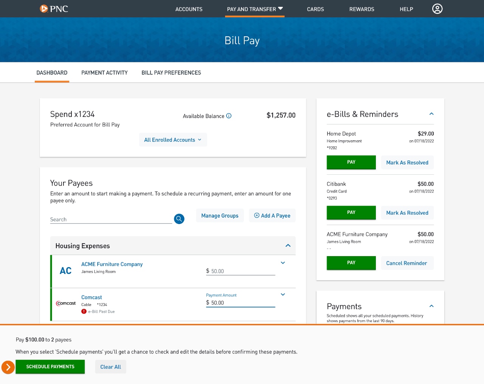484x384 pixels.
Task: Click the AC avatar for ACME Furniture
Action: point(65,270)
